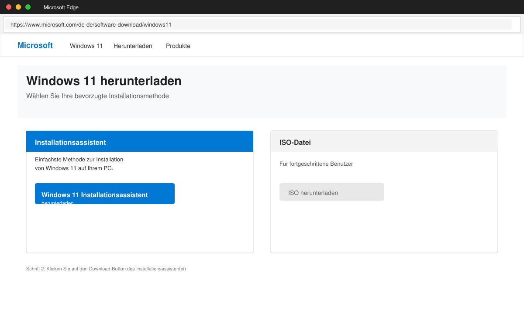
Task: Maximize the window with green button
Action: [28, 7]
